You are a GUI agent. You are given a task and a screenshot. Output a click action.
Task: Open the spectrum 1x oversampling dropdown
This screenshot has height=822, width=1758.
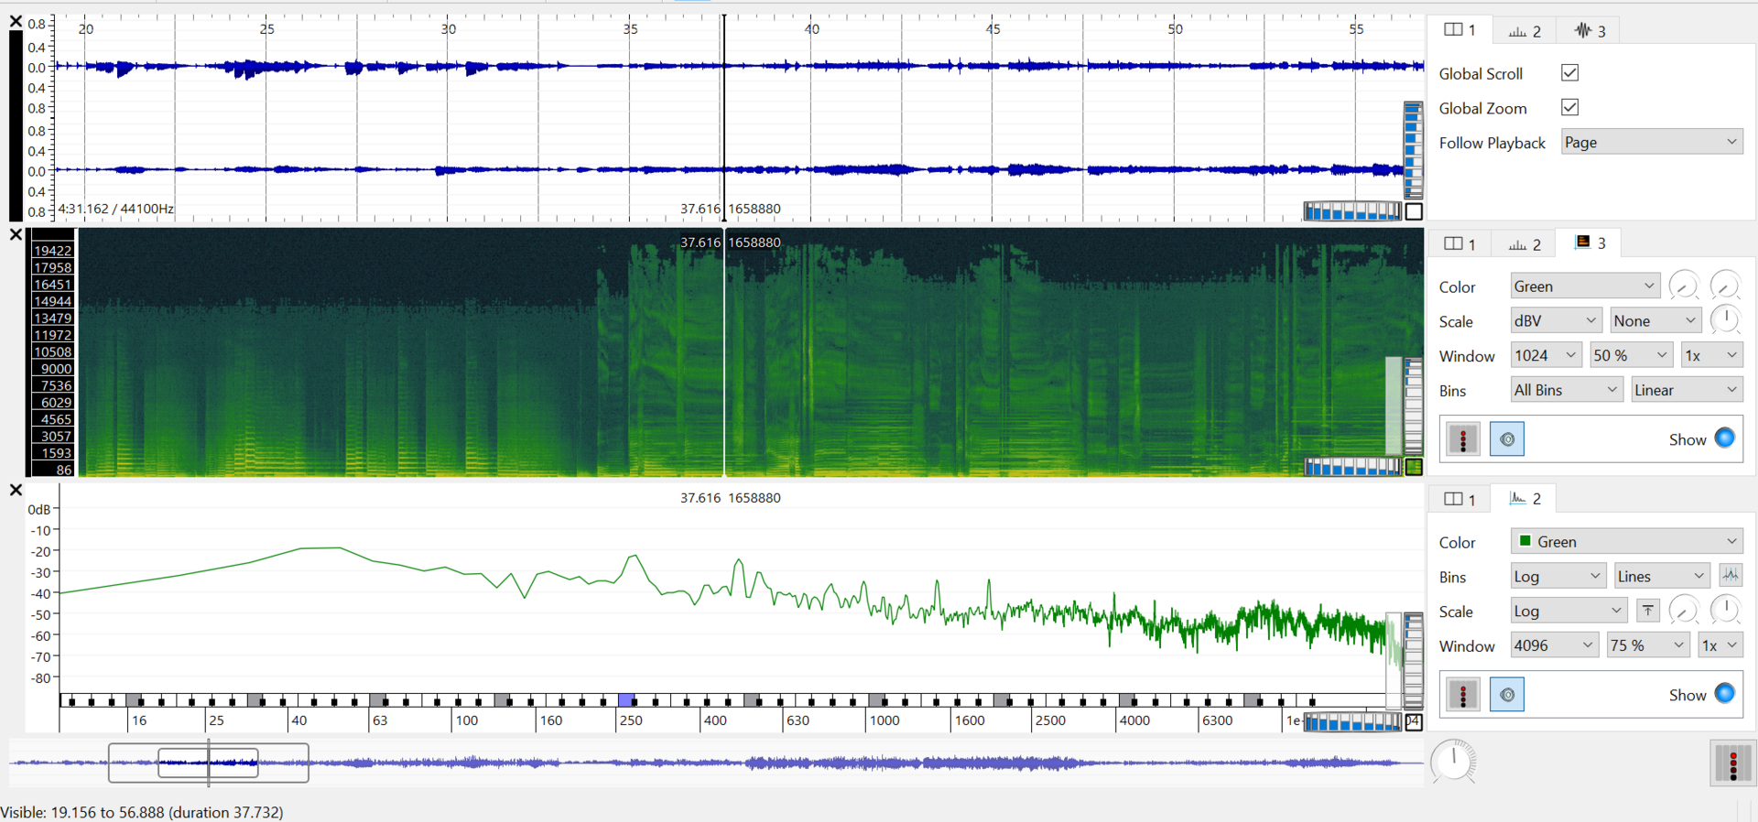[1720, 645]
